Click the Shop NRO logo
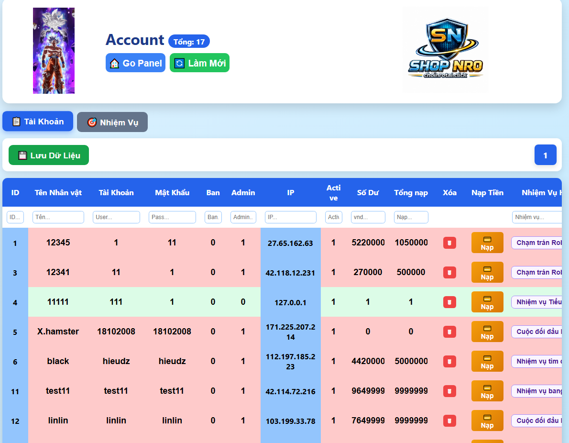This screenshot has width=569, height=443. (445, 50)
